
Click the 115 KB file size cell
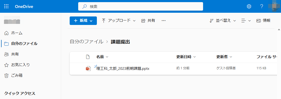261,68
